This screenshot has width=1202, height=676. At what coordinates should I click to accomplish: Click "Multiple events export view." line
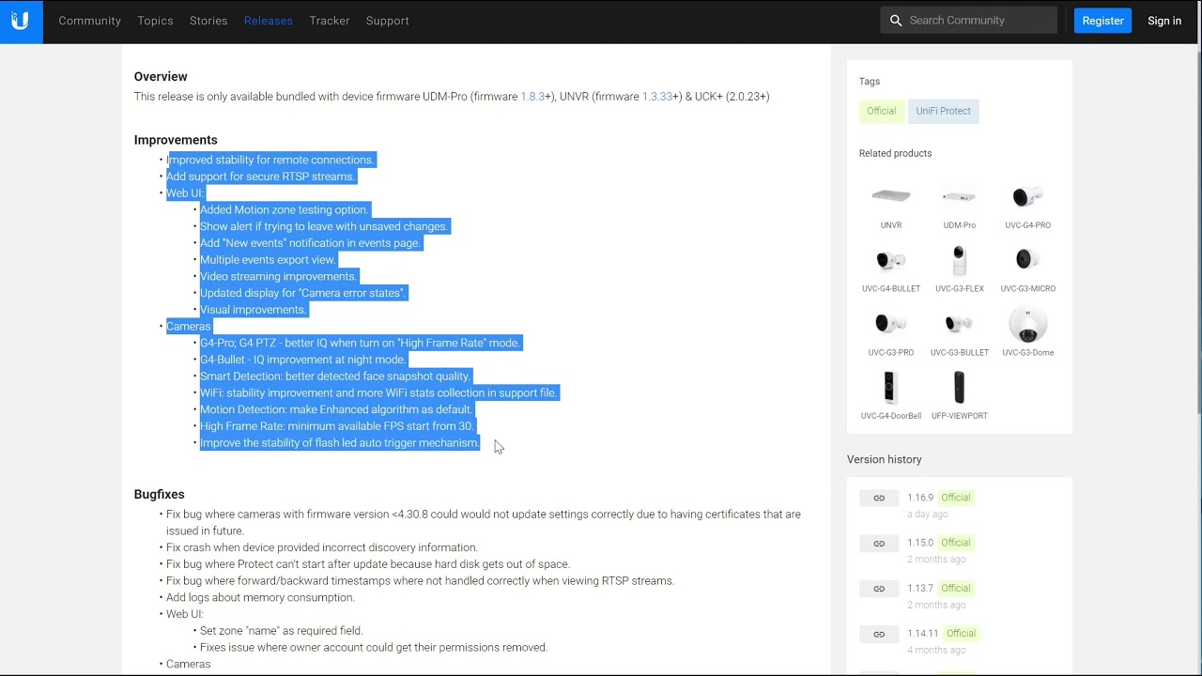[x=268, y=260]
